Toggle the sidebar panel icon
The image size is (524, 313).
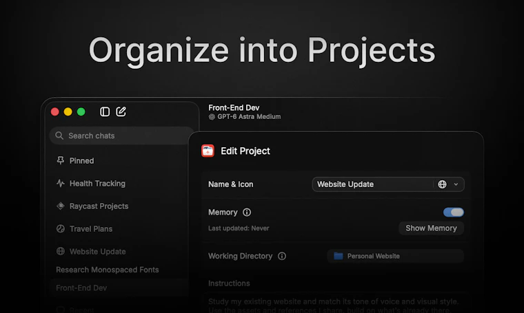pyautogui.click(x=105, y=111)
